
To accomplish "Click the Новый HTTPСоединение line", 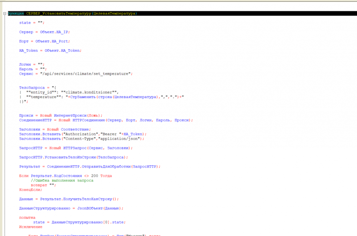I will click(106, 120).
